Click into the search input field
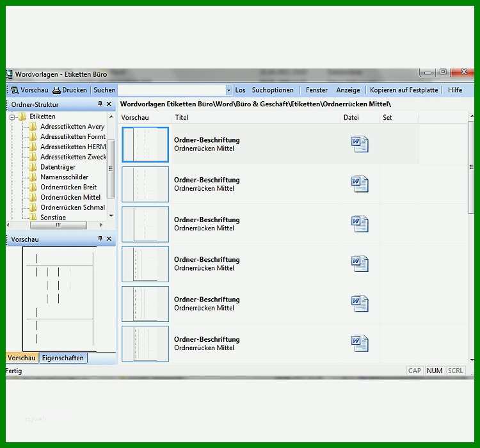 tap(172, 90)
